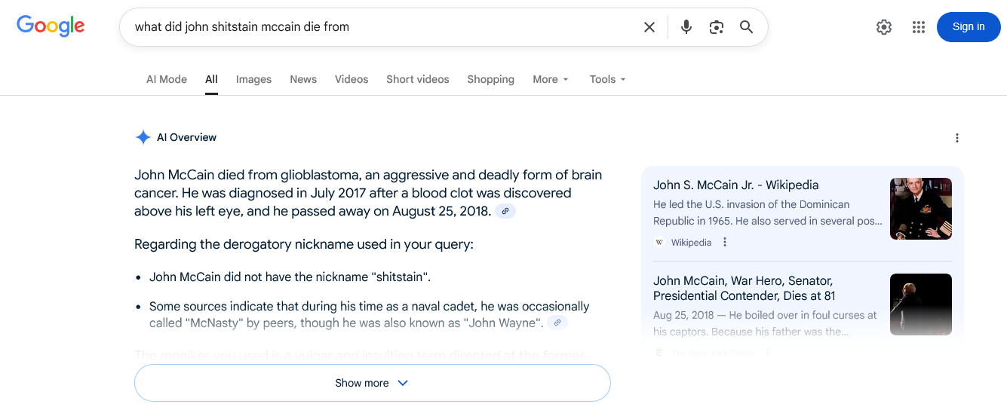Click the "He led the U.S. invasion" snippet

pos(768,213)
